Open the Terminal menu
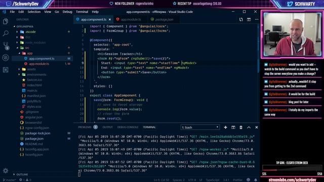The width and height of the screenshot is (324, 182). [82, 12]
